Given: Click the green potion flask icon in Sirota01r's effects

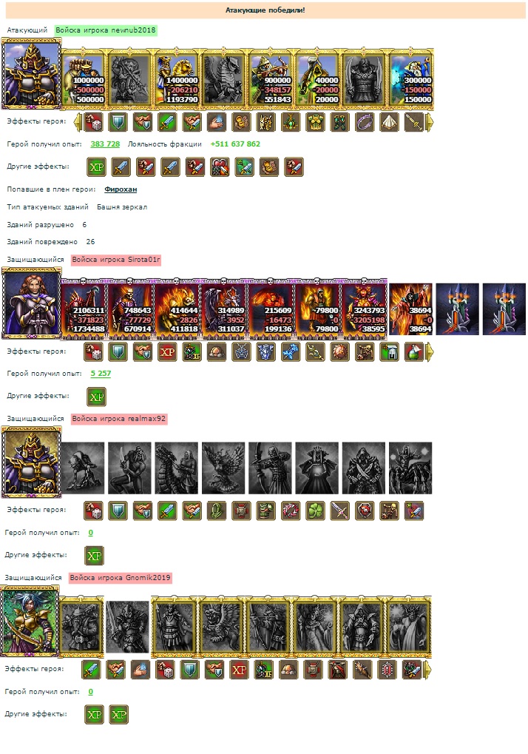Looking at the screenshot, I should [x=413, y=352].
